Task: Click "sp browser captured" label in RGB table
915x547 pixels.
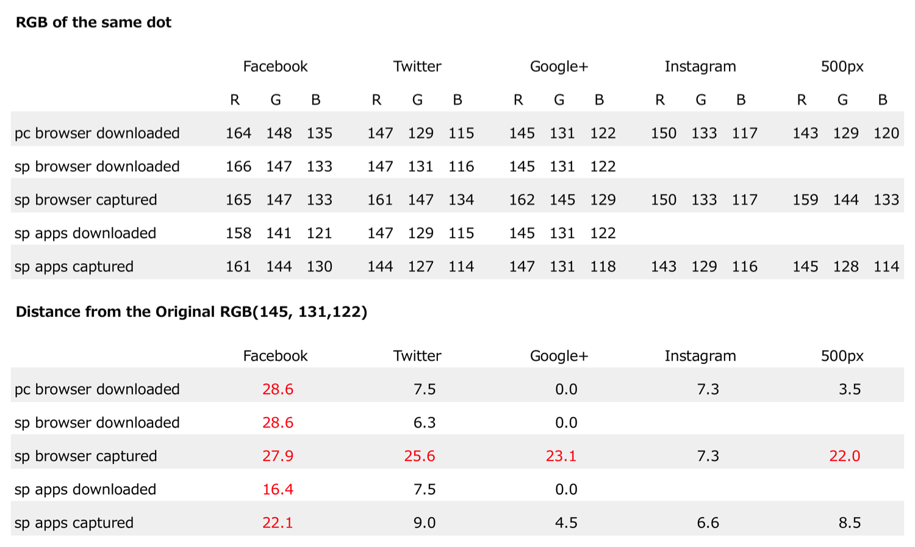Action: point(85,200)
